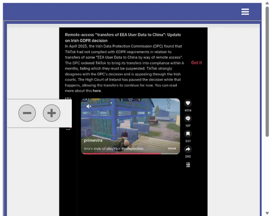Click the 4114 likes count

point(188,110)
